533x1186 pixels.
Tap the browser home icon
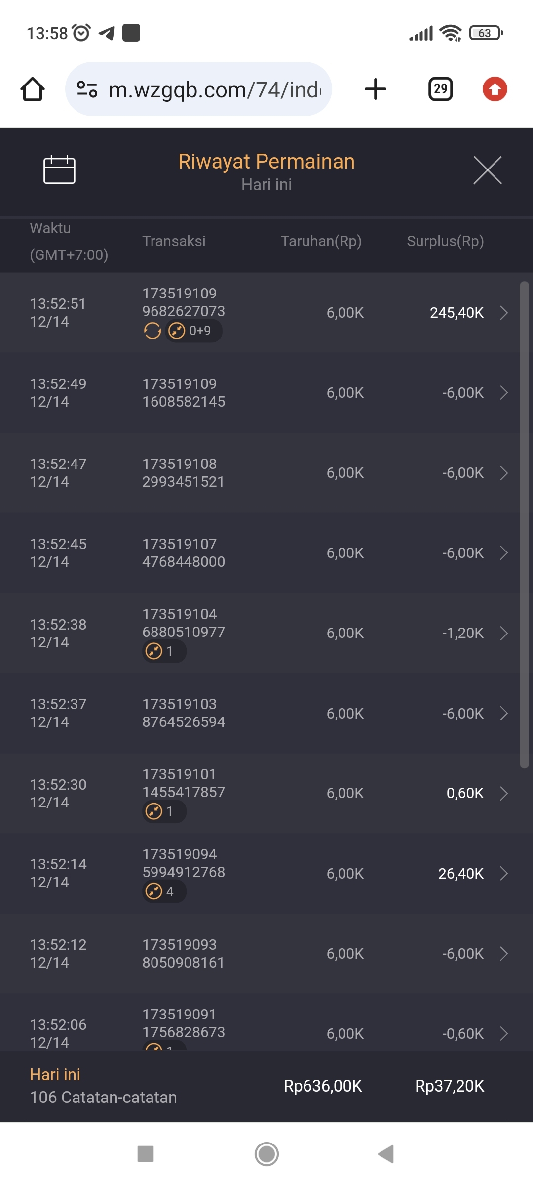click(x=33, y=89)
